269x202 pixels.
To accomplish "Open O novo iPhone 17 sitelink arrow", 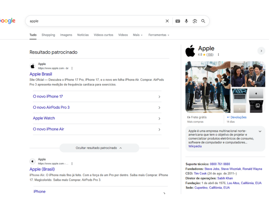I will 159,97.
